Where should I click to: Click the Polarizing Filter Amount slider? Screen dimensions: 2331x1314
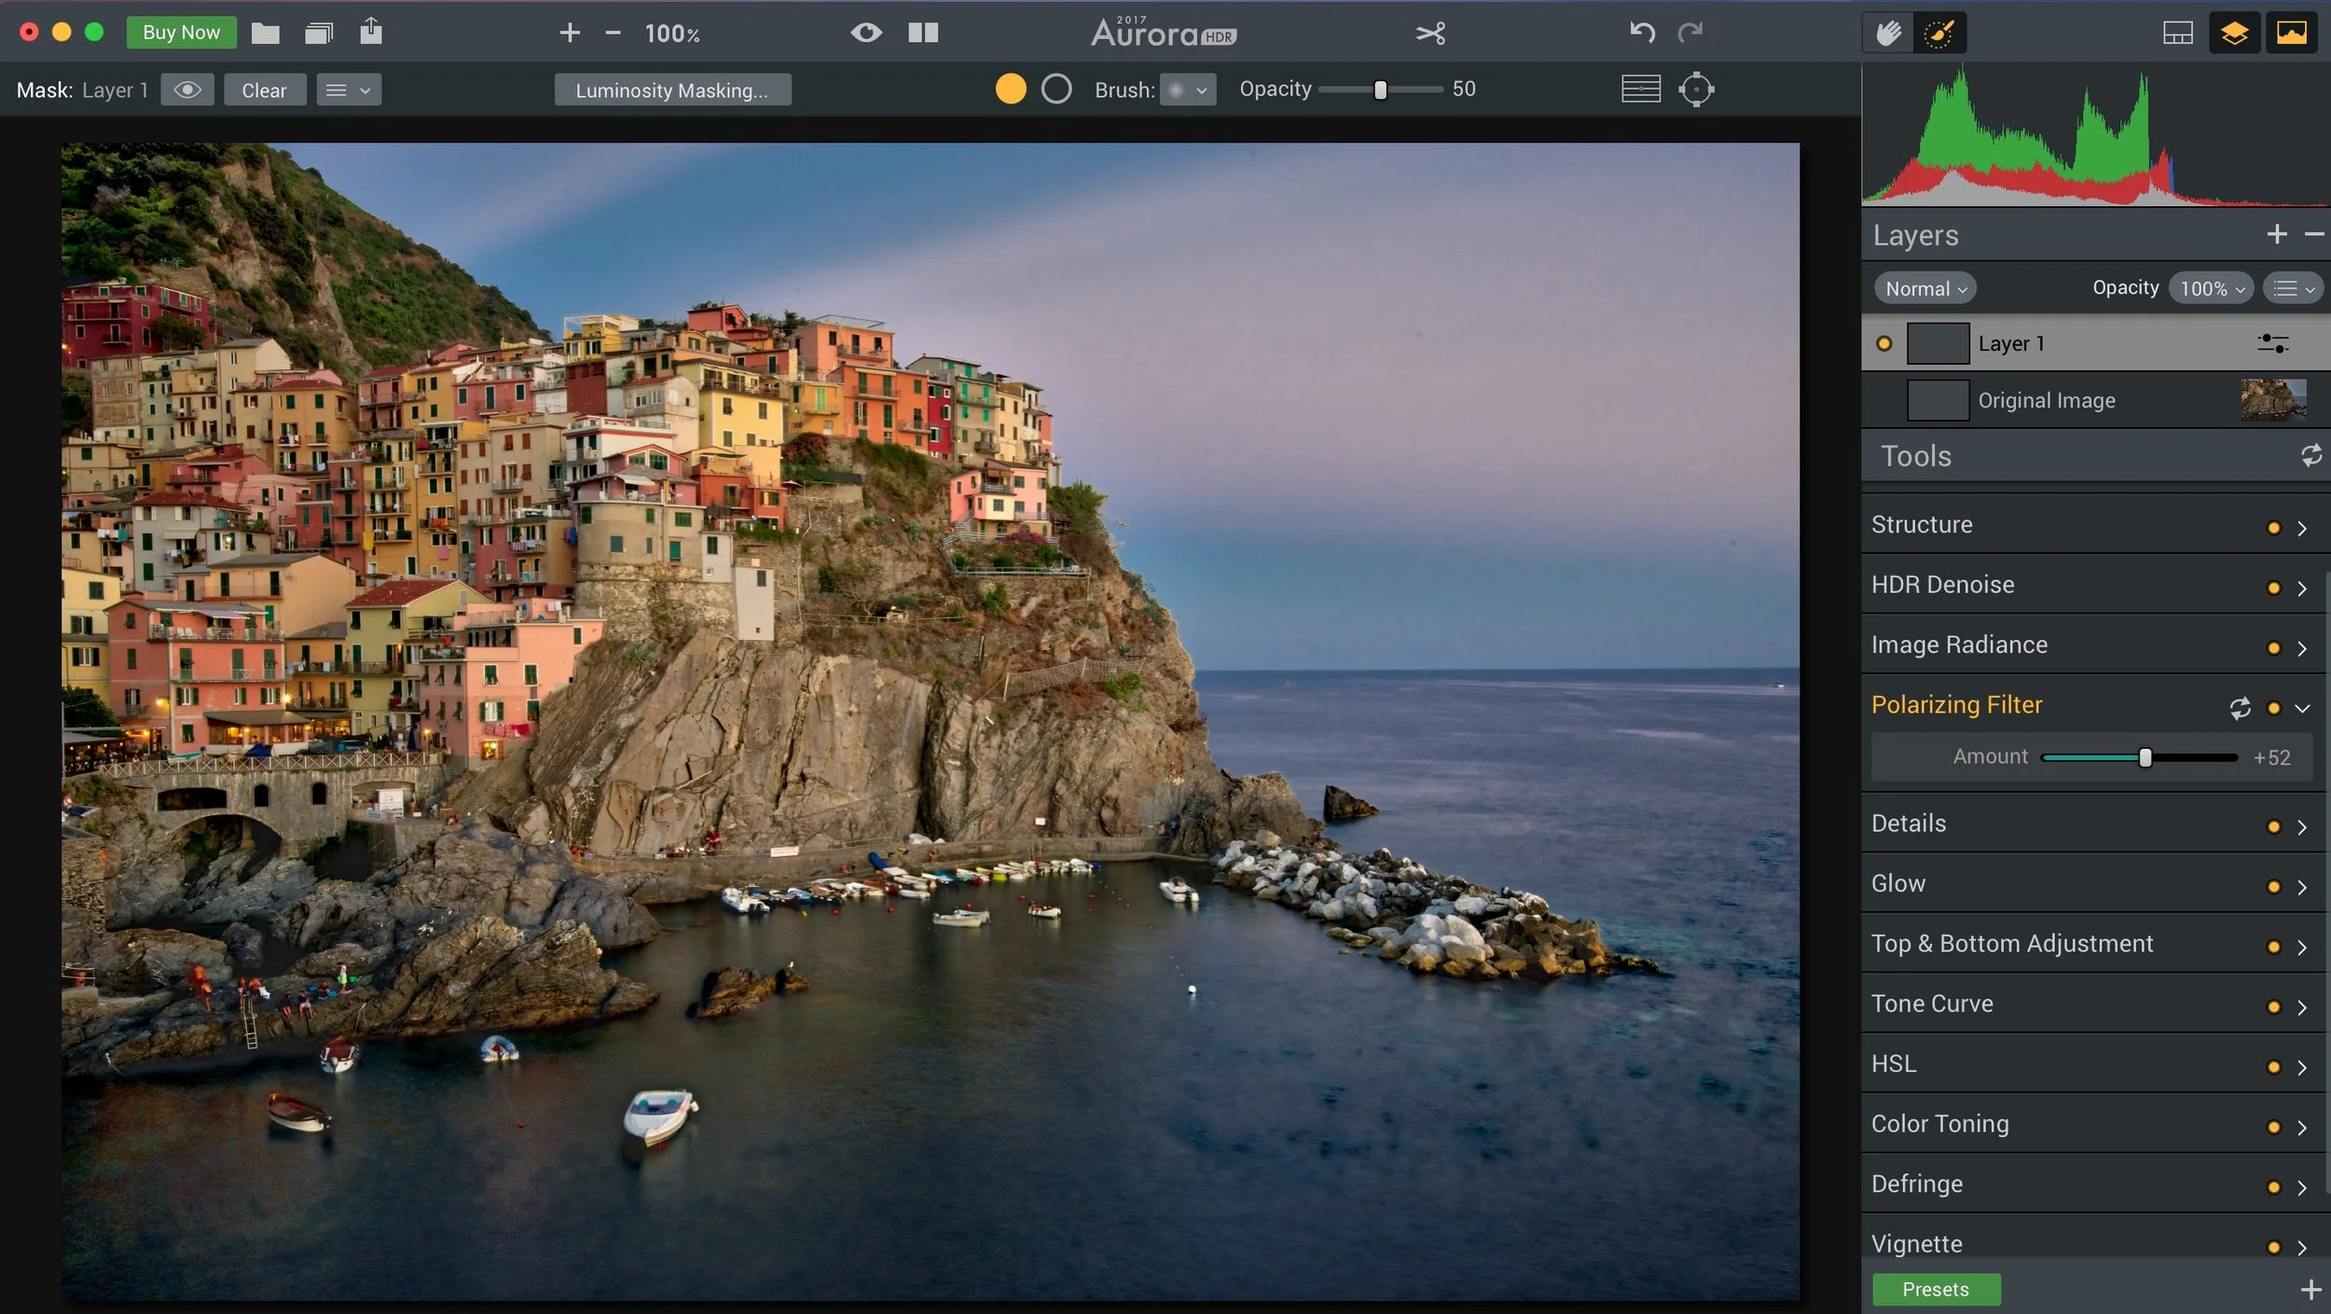(x=2145, y=758)
